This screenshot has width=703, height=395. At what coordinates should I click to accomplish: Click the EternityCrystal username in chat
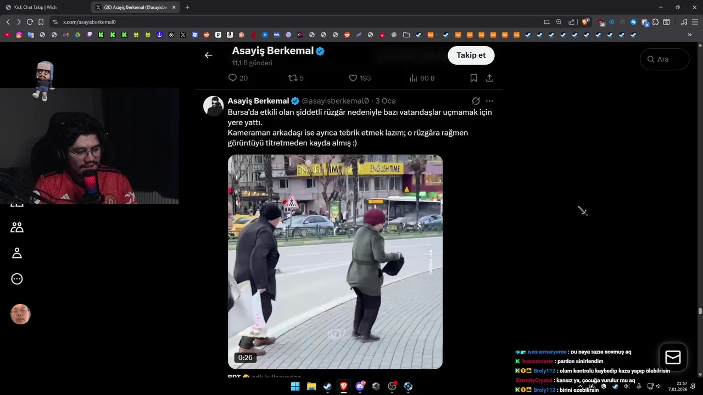534,380
